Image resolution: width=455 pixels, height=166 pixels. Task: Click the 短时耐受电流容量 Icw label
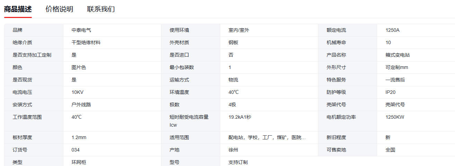pos(189,121)
